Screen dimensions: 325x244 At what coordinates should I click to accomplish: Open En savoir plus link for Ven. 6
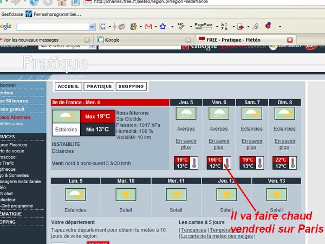(218, 144)
